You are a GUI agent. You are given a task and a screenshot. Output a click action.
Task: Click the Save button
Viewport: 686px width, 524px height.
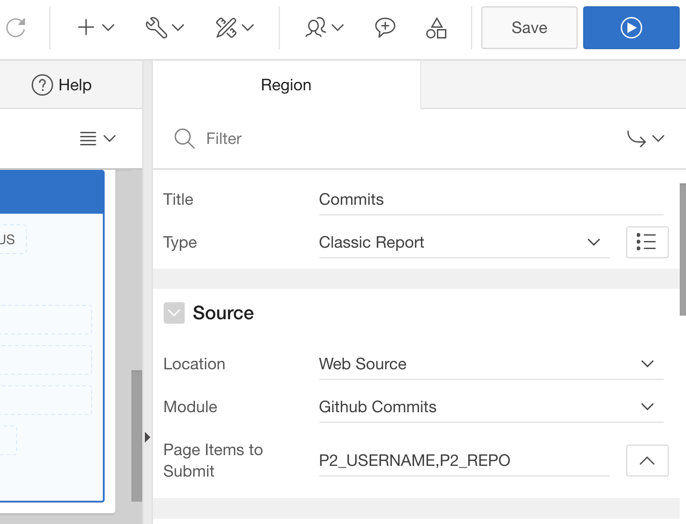click(529, 28)
